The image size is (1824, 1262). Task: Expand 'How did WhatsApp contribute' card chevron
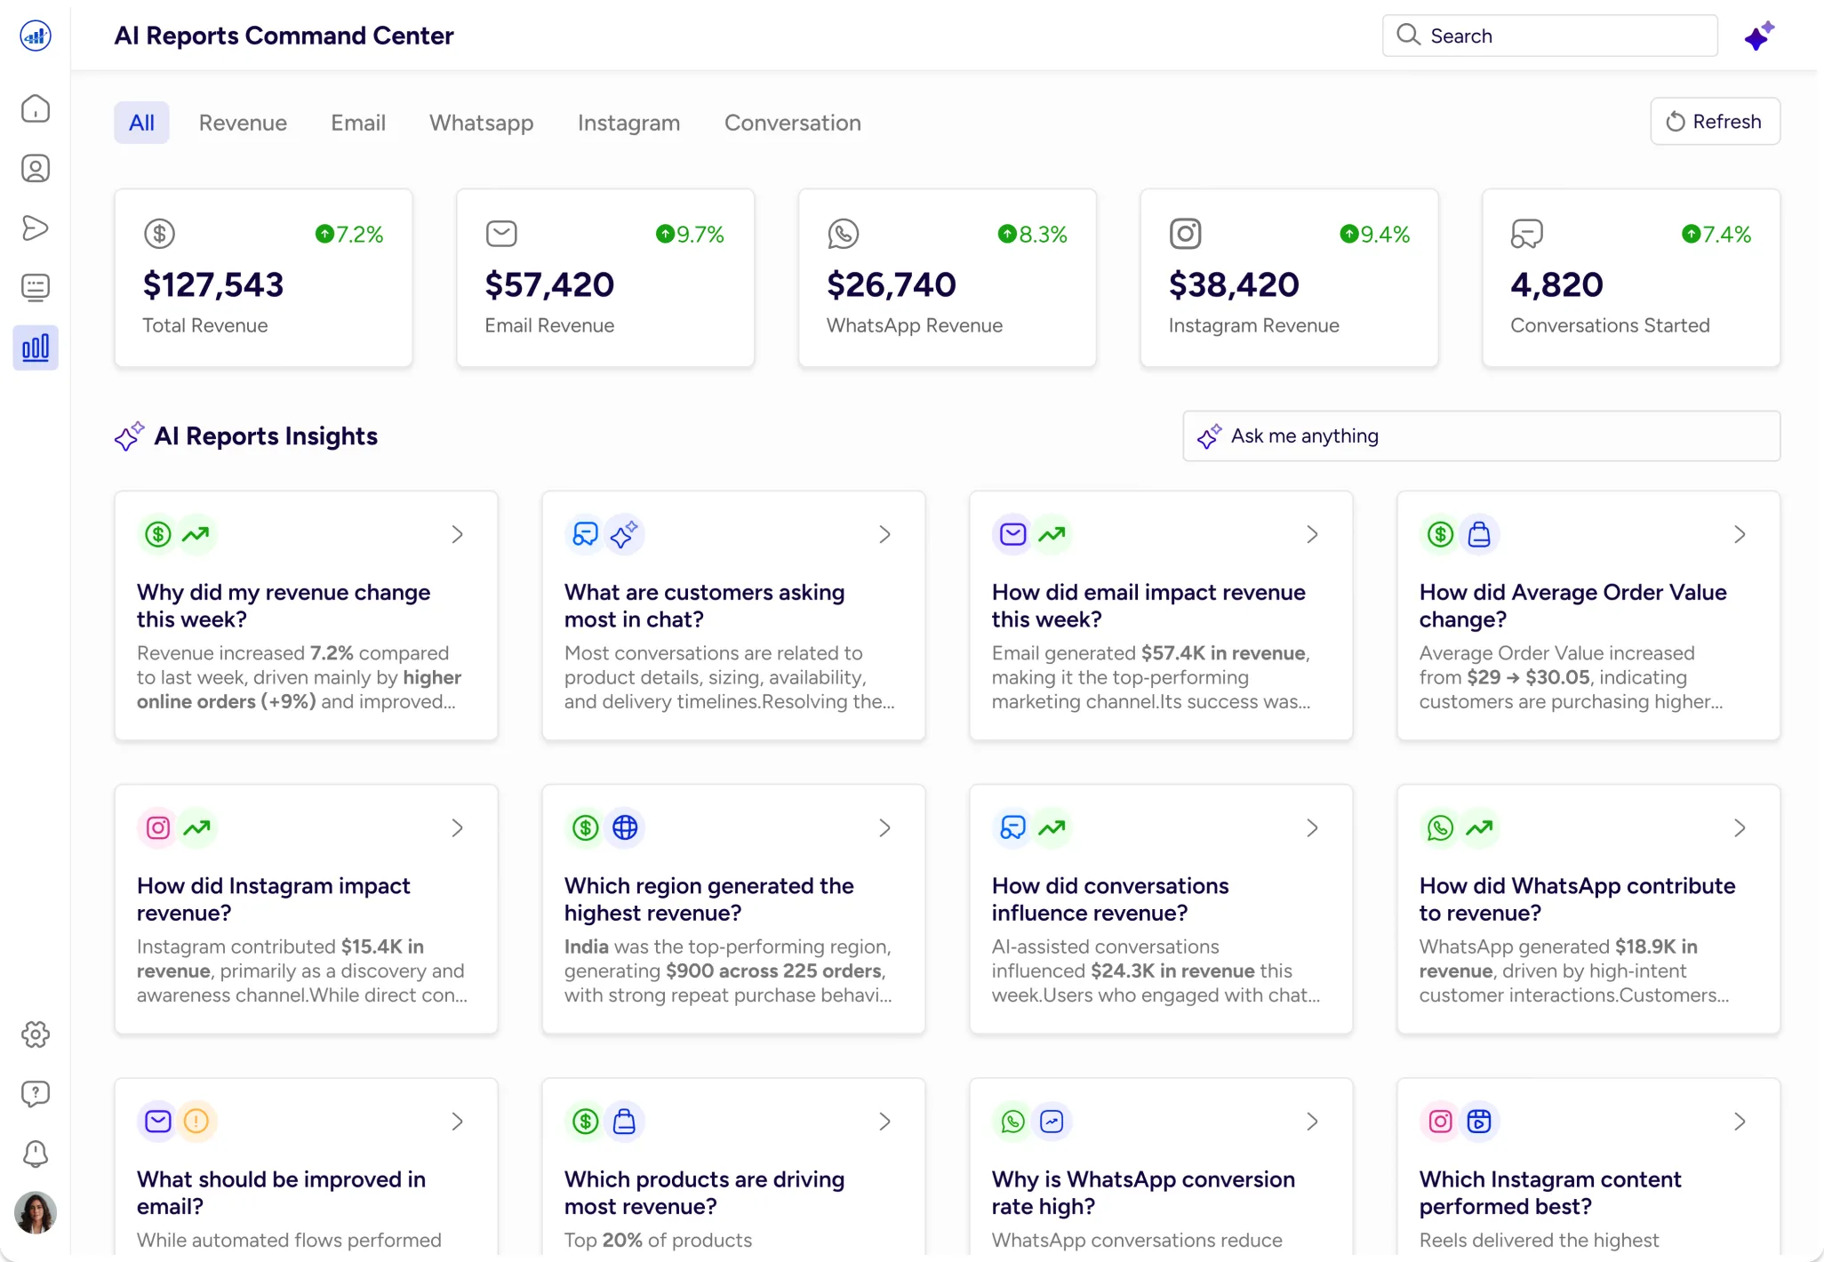coord(1740,827)
